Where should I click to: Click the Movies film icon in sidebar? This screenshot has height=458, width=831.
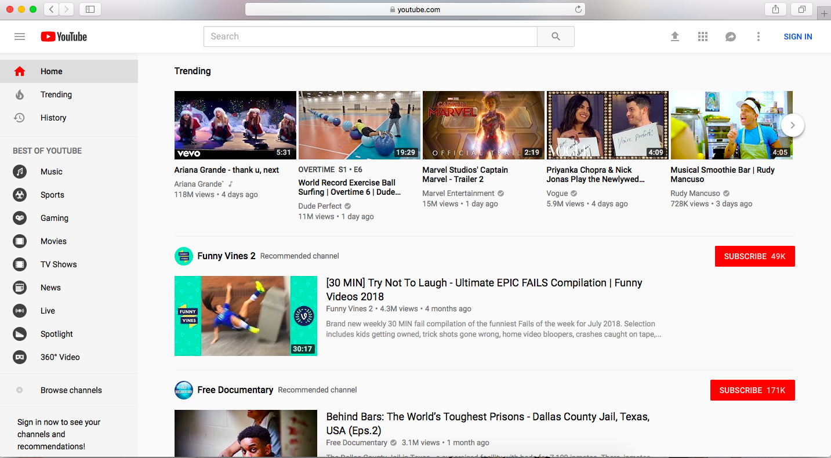[20, 241]
